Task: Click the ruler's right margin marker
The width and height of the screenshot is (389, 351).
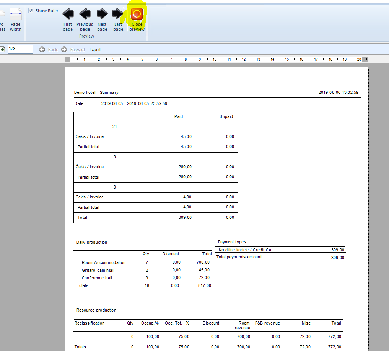Action: click(x=365, y=59)
